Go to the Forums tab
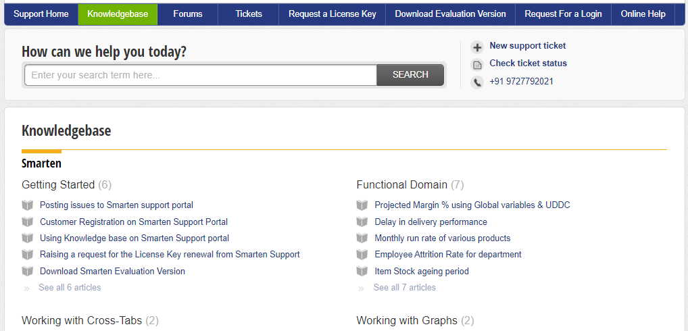 (x=188, y=14)
